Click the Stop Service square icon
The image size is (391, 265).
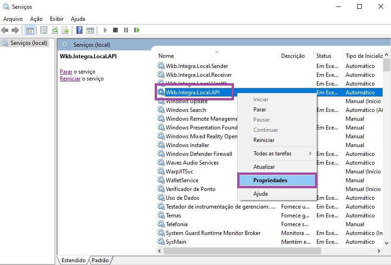coord(115,31)
